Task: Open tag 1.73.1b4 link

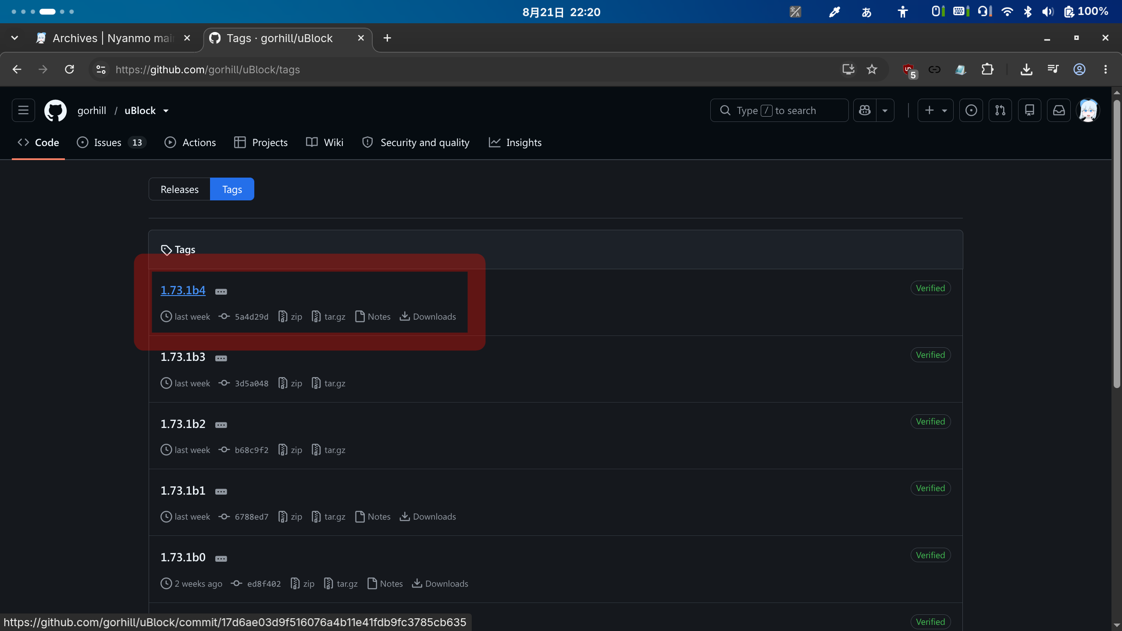Action: click(x=183, y=290)
